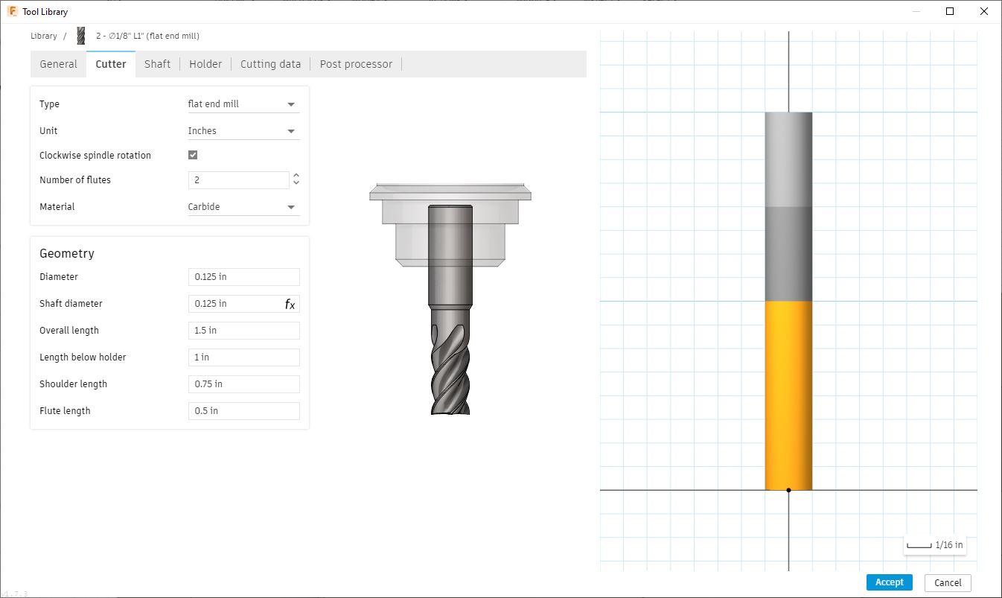Image resolution: width=1002 pixels, height=598 pixels.
Task: Click the Fusion app icon in title bar
Action: (12, 11)
